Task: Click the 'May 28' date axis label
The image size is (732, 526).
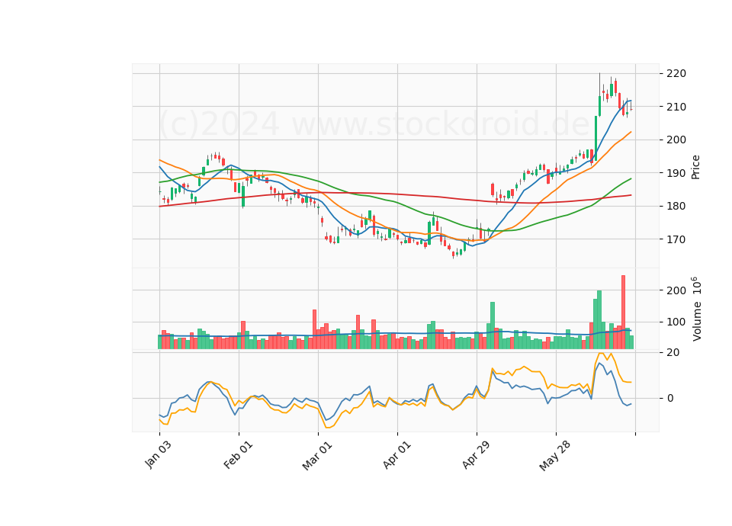Action: [554, 456]
